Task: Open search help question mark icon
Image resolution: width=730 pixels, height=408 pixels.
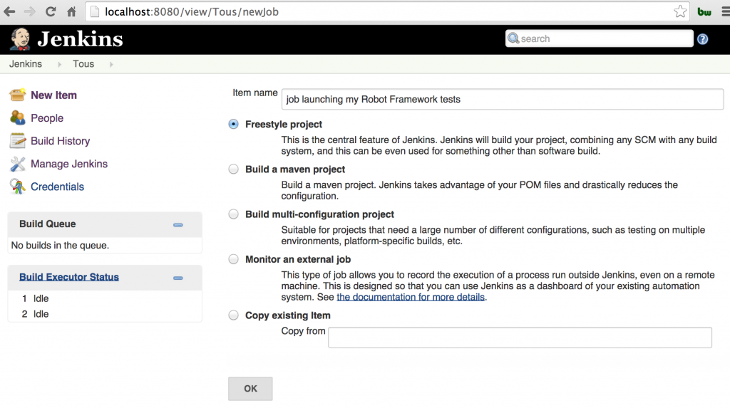Action: pyautogui.click(x=702, y=39)
